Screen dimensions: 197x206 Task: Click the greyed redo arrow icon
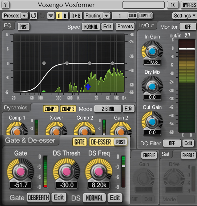42,16
